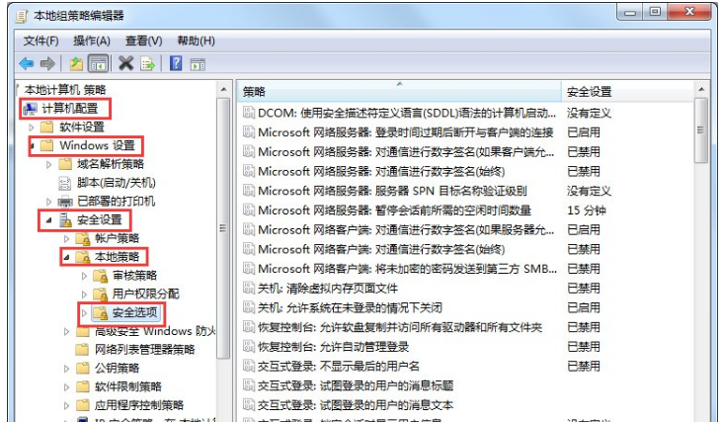This screenshot has height=422, width=722.
Task: Select policy 关机: 允许系统在未登录的情况下关闭
Action: pos(350,307)
